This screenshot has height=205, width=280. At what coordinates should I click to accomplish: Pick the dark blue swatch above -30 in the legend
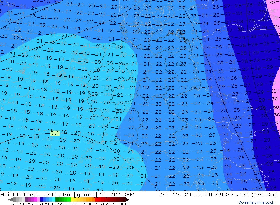click(x=41, y=200)
